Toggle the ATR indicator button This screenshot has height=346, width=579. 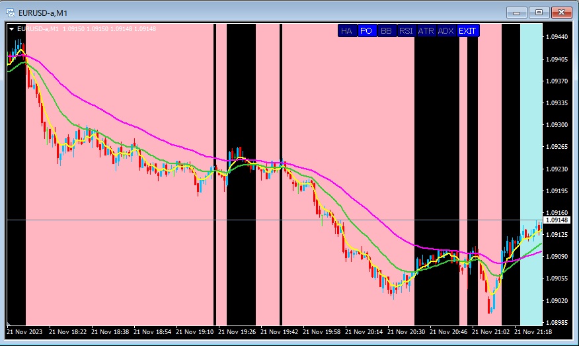(x=427, y=30)
